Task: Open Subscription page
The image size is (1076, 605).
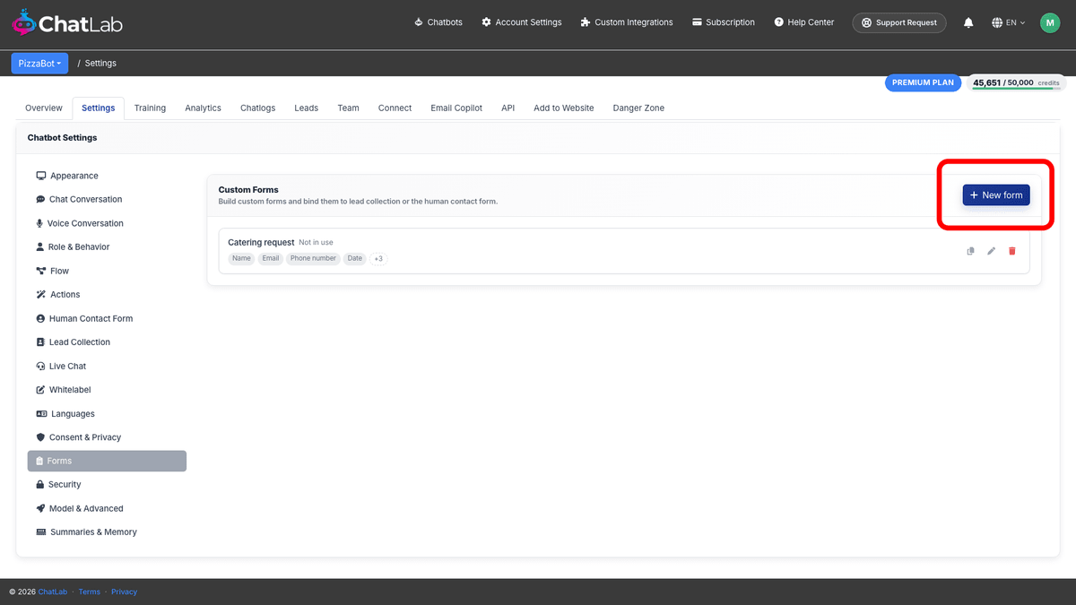Action: (x=724, y=22)
